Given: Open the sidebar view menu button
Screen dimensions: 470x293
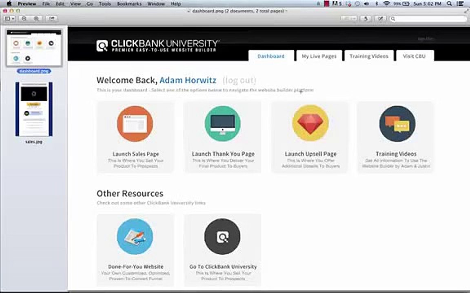Looking at the screenshot, I should 9,19.
